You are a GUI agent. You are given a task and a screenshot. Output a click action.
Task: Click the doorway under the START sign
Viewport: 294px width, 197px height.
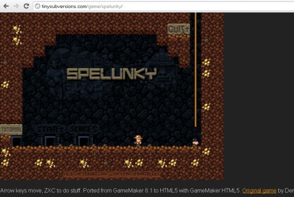point(50,141)
